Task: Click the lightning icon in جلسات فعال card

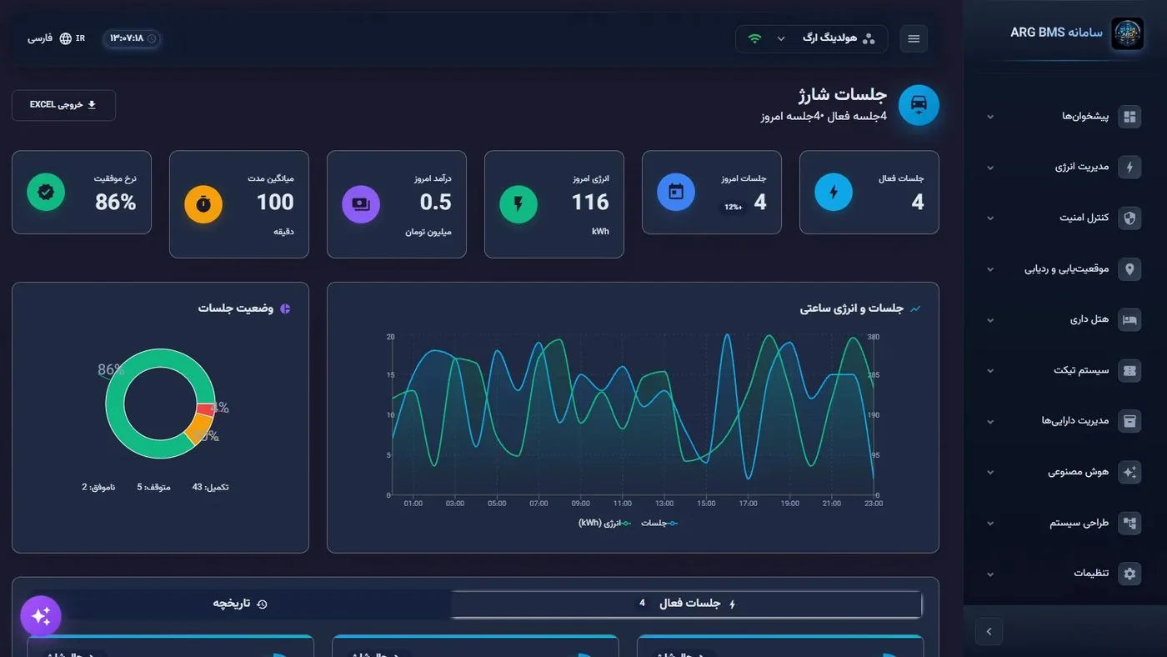Action: (x=834, y=193)
